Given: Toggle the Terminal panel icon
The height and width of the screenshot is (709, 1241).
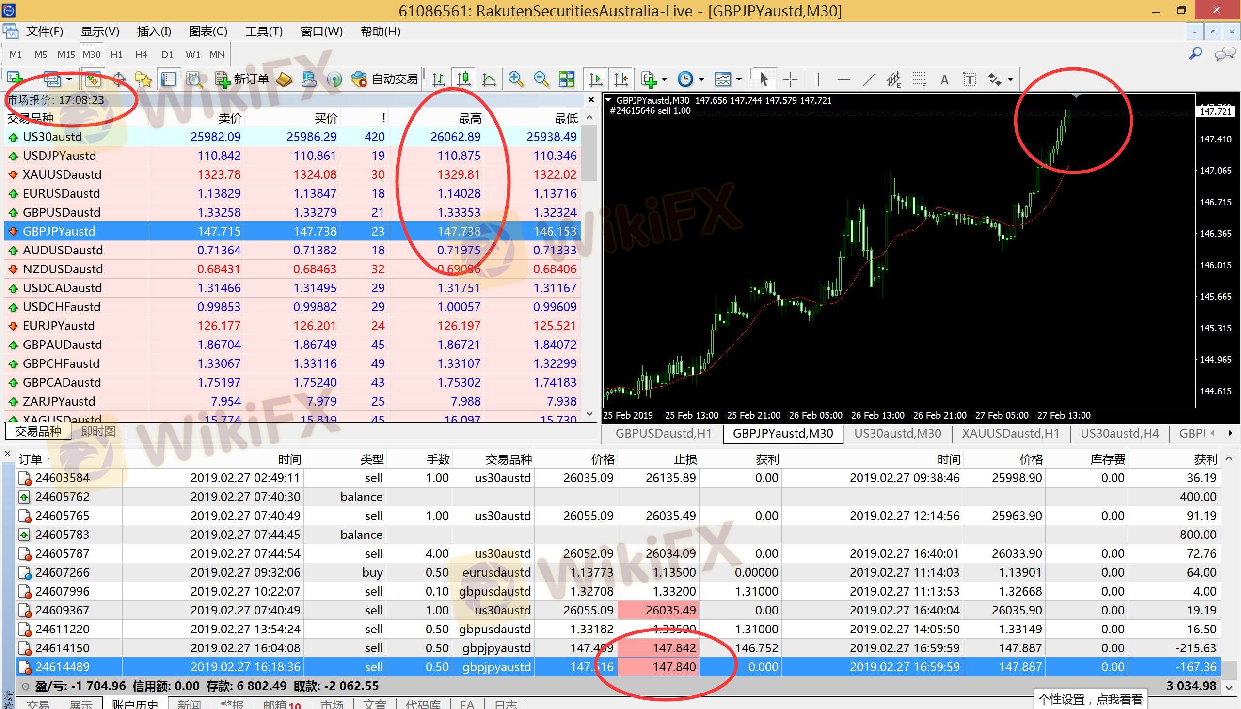Looking at the screenshot, I should tap(169, 79).
